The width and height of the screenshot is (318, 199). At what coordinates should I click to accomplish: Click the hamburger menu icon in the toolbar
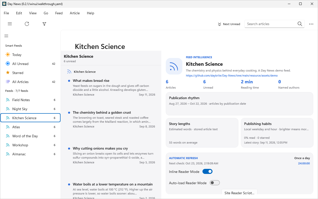click(x=10, y=24)
